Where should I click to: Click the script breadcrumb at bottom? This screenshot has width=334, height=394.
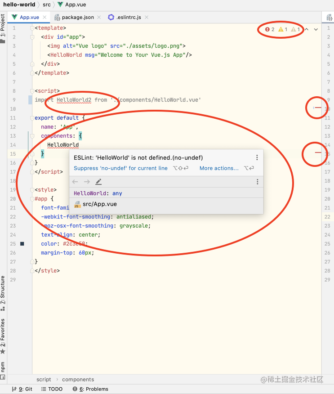(x=44, y=380)
